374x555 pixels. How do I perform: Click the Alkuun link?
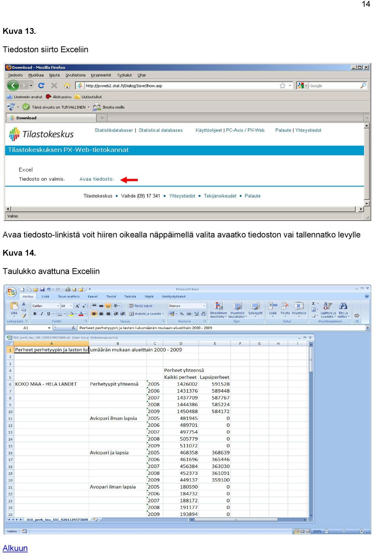click(x=15, y=548)
